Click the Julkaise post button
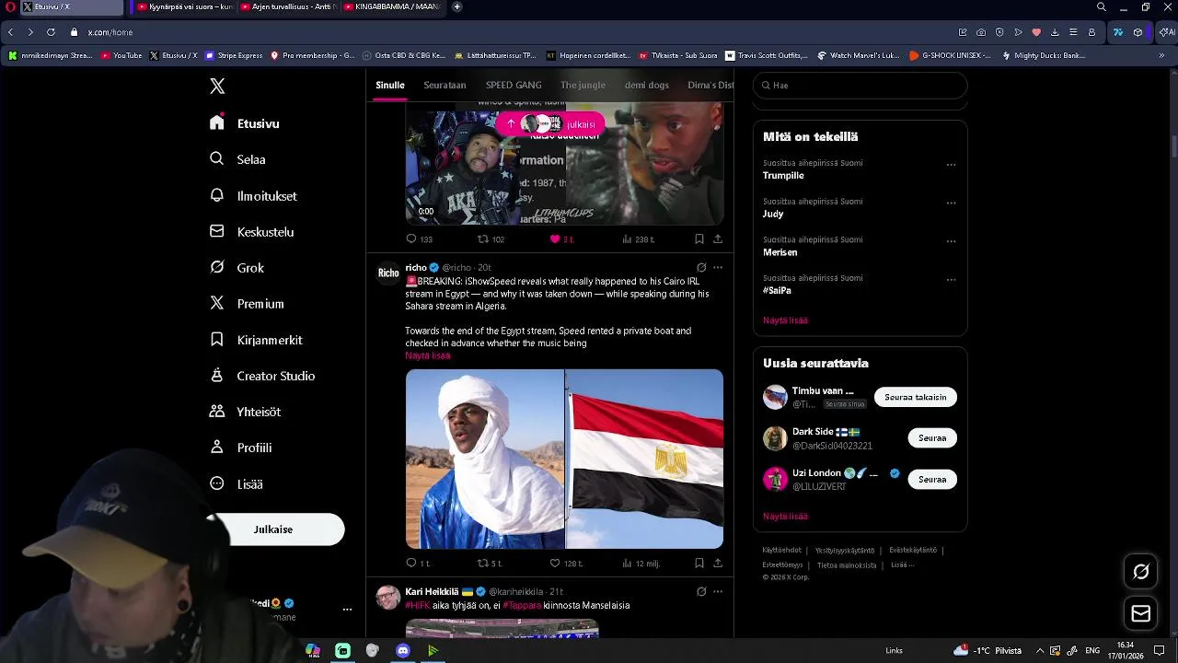This screenshot has height=663, width=1178. pos(273,529)
